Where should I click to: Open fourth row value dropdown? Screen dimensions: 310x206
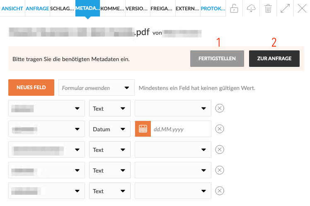(173, 170)
